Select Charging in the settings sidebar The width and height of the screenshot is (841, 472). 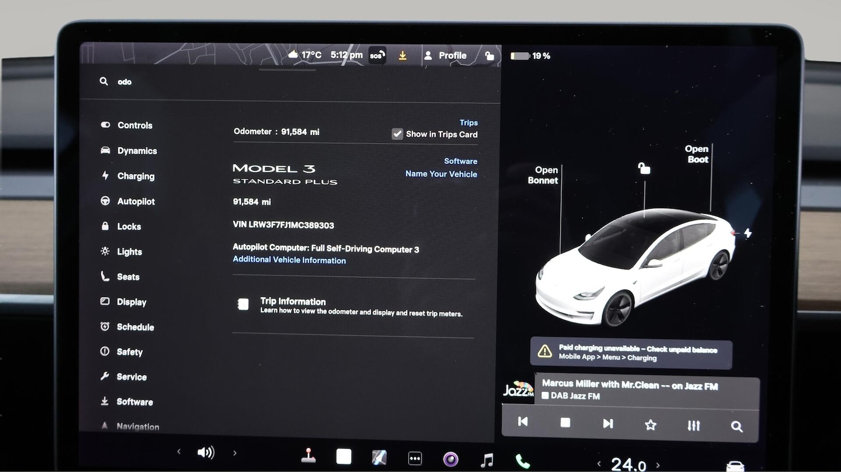pos(135,176)
